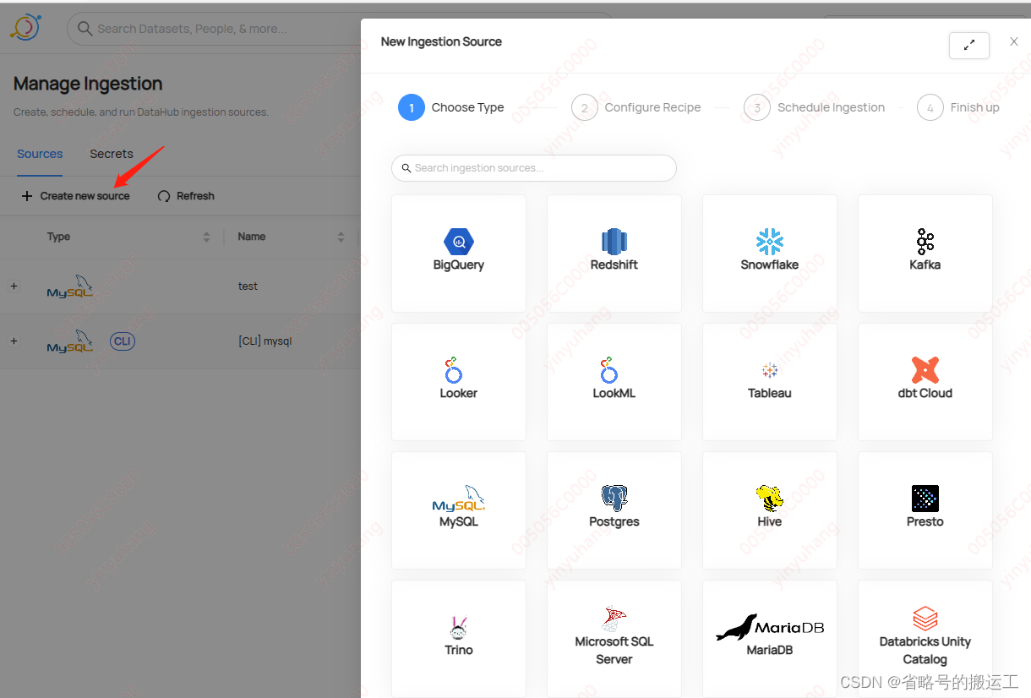This screenshot has width=1031, height=698.
Task: Expand the New Ingestion Source dialog fullscreen
Action: [x=969, y=45]
